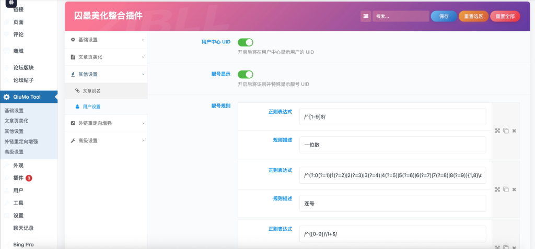The width and height of the screenshot is (535, 249).
Task: Collapse the 其他设置 section chevron
Action: click(143, 74)
